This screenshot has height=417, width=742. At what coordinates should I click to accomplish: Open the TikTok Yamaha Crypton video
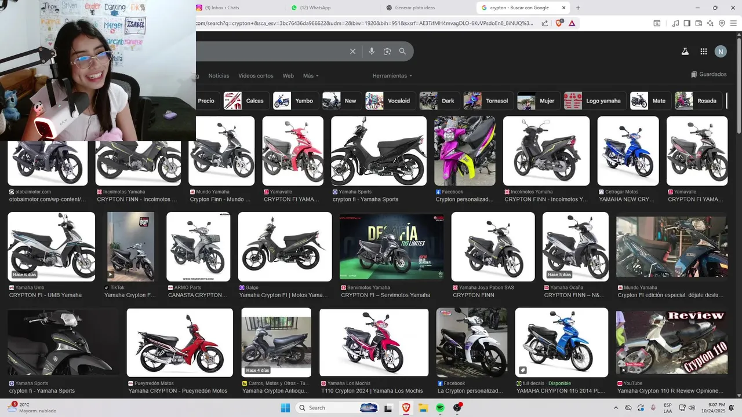[x=130, y=247]
